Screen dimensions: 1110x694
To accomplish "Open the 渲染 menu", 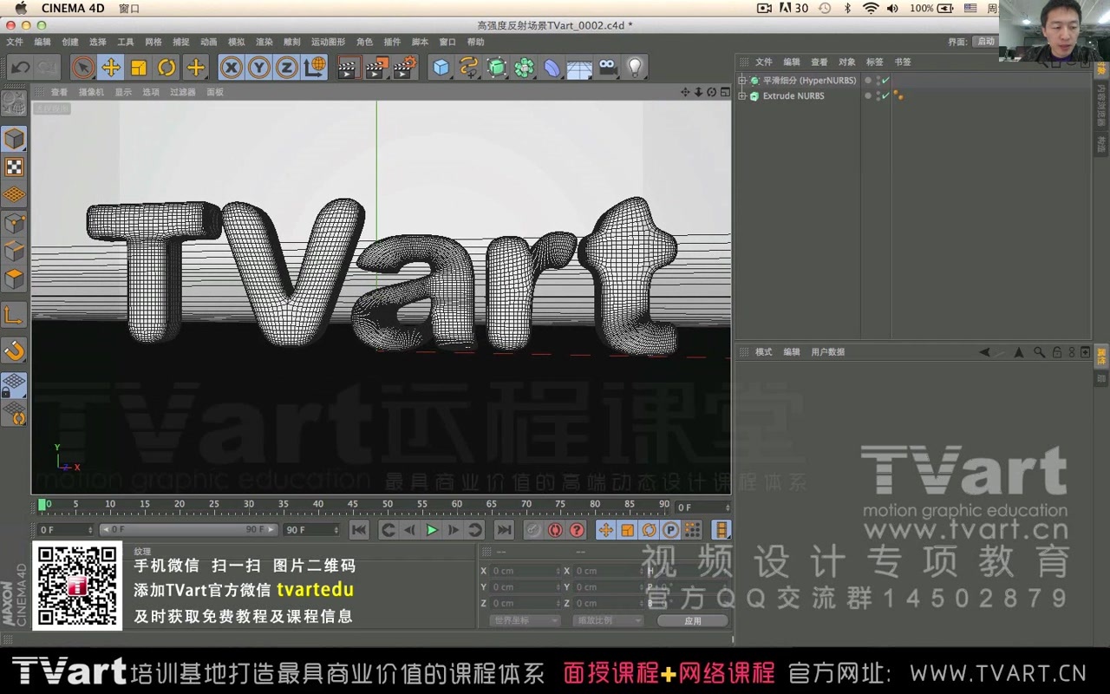I will [264, 42].
